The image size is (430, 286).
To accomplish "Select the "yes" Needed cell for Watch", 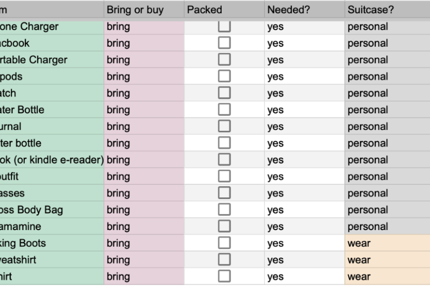I will [x=304, y=93].
